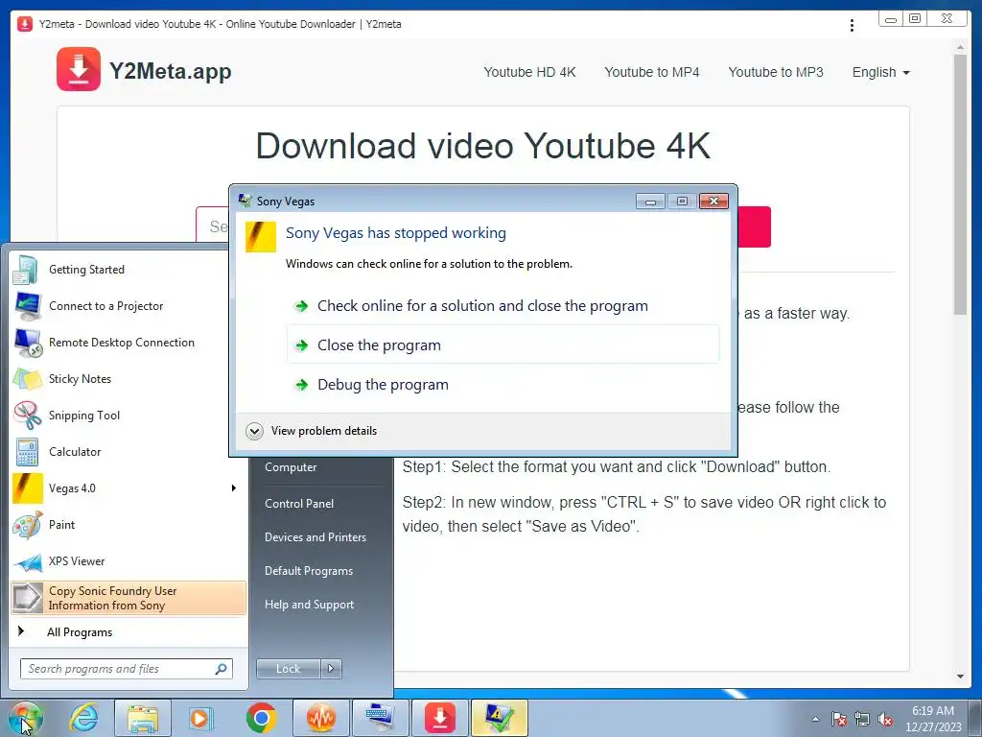The width and height of the screenshot is (982, 737).
Task: Open Youtube to MP4 link
Action: [x=652, y=72]
